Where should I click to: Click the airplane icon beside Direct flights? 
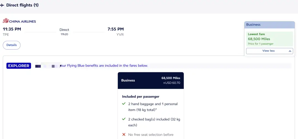click(x=2, y=5)
